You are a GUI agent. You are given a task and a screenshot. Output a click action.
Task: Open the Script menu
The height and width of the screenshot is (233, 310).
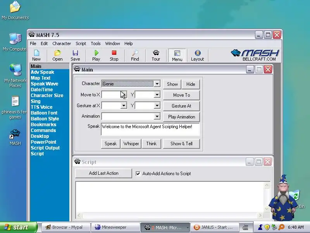81,43
